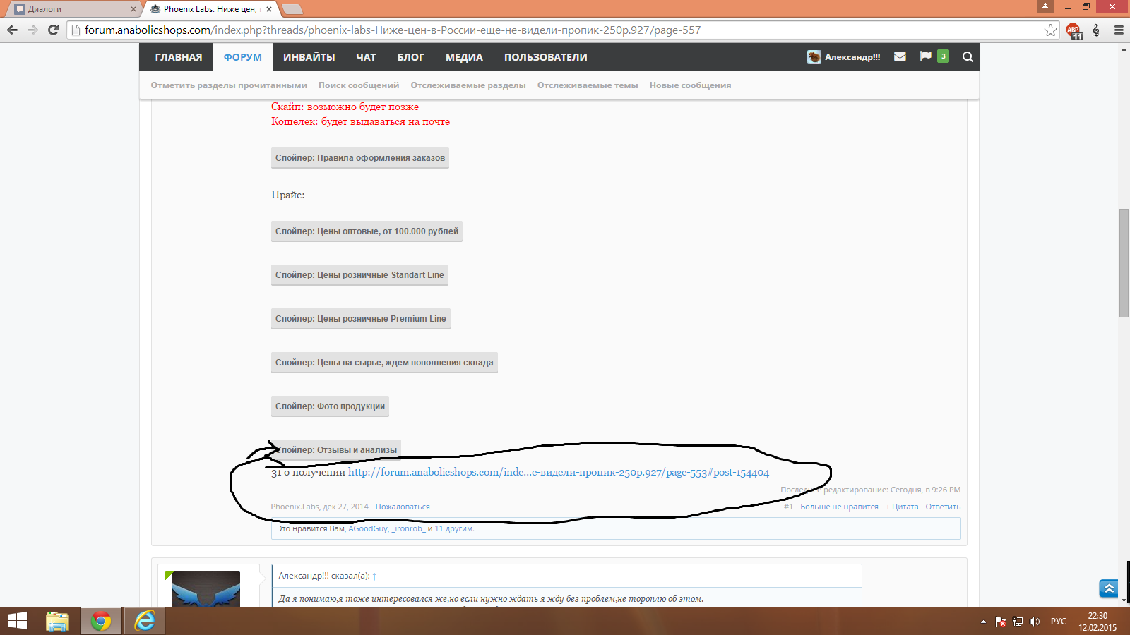This screenshot has width=1130, height=635.
Task: Click the blue scroll-to-top arrow button
Action: pyautogui.click(x=1108, y=588)
